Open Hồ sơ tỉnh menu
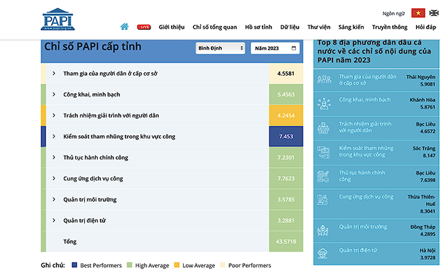Viewport: 441px width, 278px height. click(x=258, y=27)
